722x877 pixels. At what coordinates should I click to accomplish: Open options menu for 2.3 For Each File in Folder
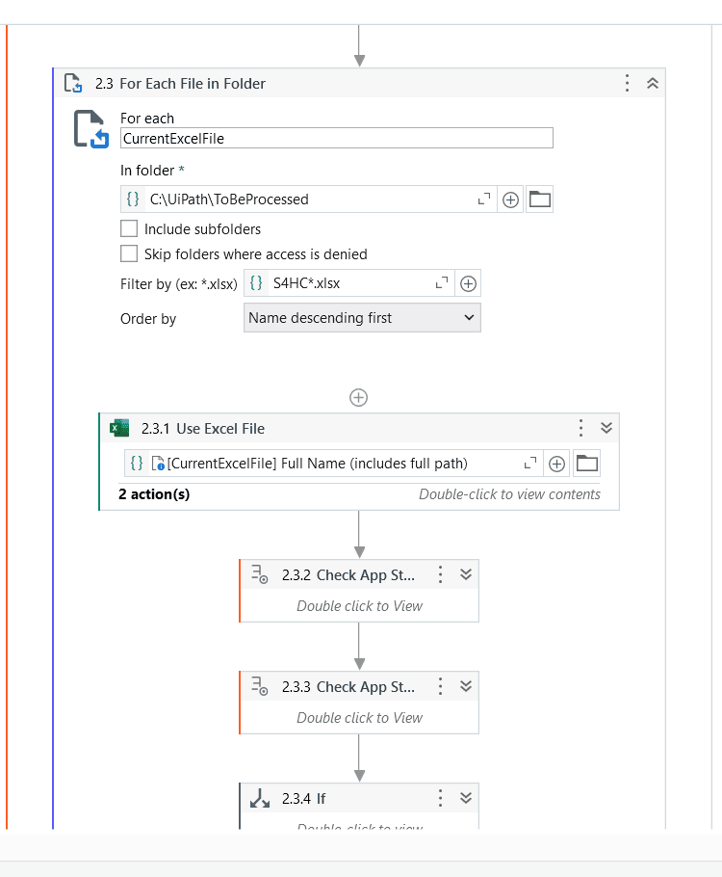coord(627,83)
